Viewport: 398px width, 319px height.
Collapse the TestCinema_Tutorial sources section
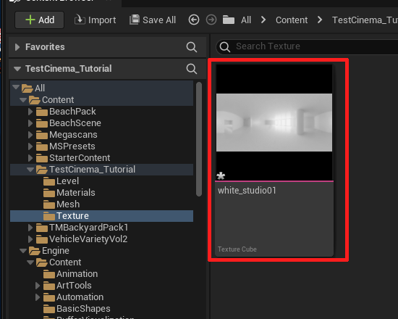pos(17,69)
